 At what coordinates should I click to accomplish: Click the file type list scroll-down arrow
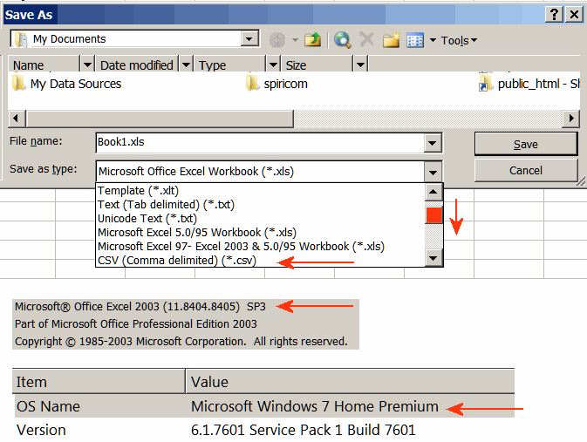click(433, 258)
